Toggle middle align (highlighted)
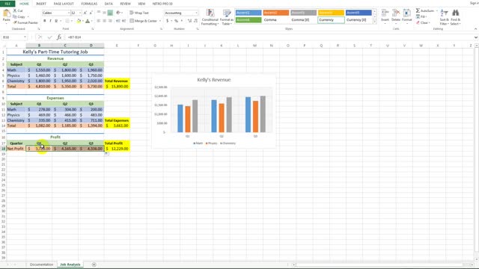This screenshot has height=269, width=479. click(110, 13)
